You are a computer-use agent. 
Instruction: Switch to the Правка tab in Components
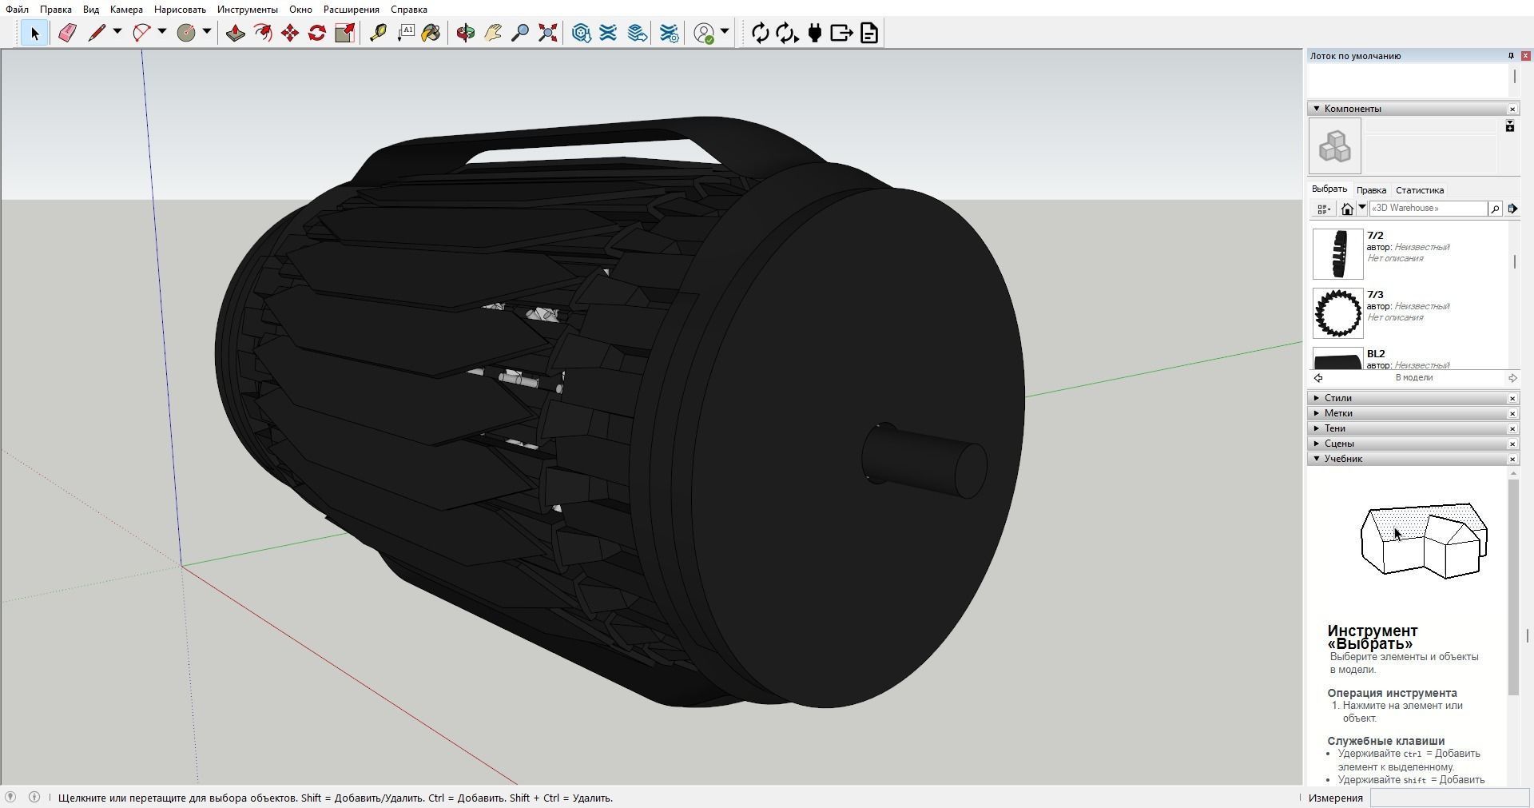pos(1371,190)
